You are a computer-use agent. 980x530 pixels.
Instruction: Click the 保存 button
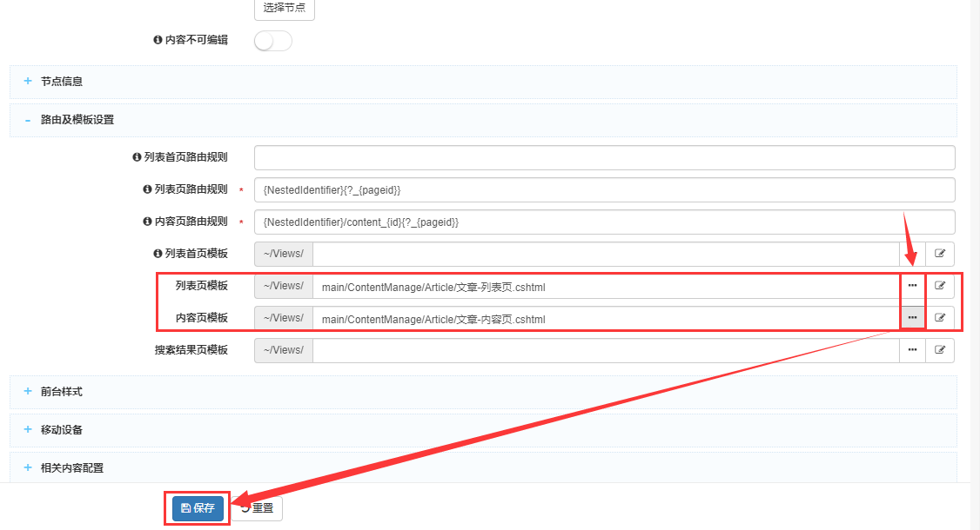click(x=198, y=508)
